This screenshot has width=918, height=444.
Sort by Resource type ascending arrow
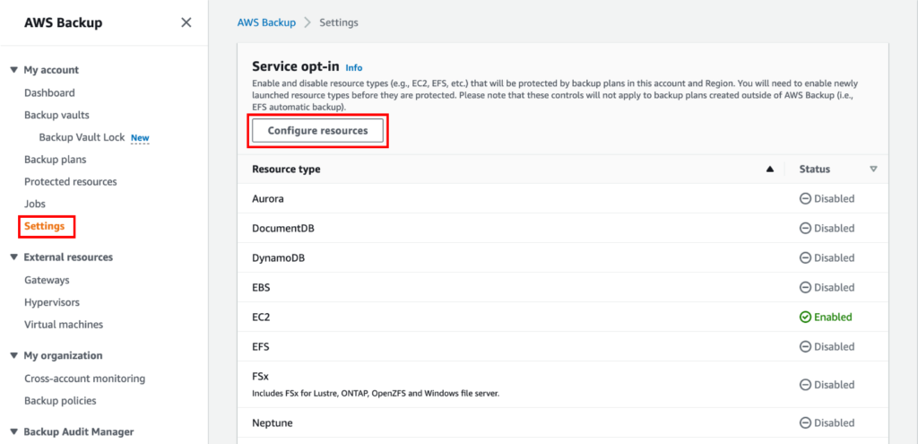[x=770, y=170]
